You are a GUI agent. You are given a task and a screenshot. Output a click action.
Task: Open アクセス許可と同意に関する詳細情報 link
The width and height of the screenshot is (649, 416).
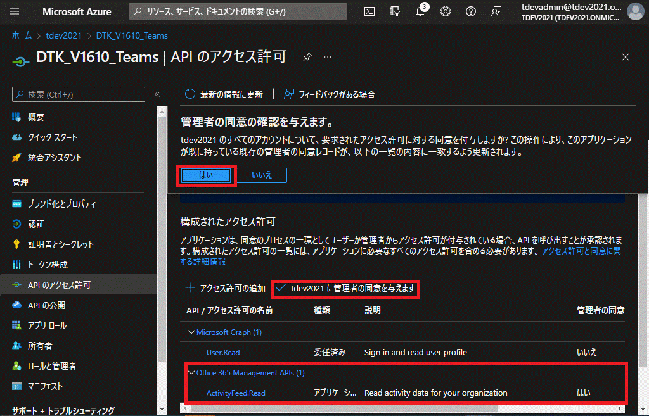click(581, 251)
